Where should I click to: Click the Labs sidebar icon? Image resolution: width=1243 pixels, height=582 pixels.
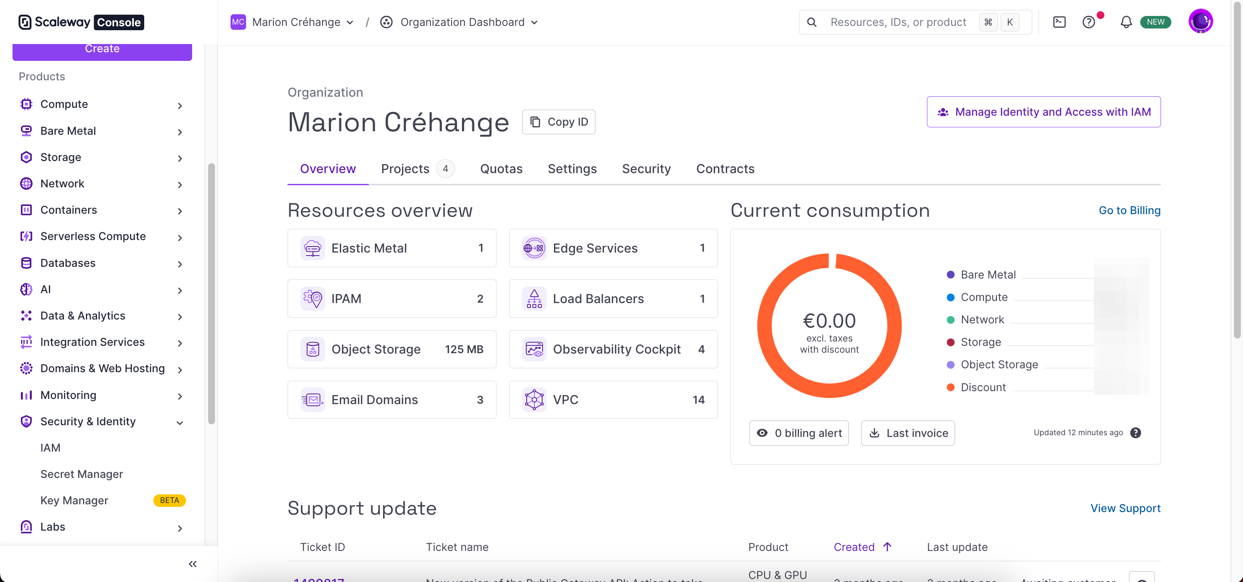click(x=26, y=526)
